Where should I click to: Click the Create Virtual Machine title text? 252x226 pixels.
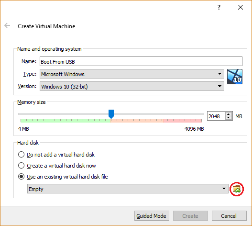pyautogui.click(x=46, y=26)
